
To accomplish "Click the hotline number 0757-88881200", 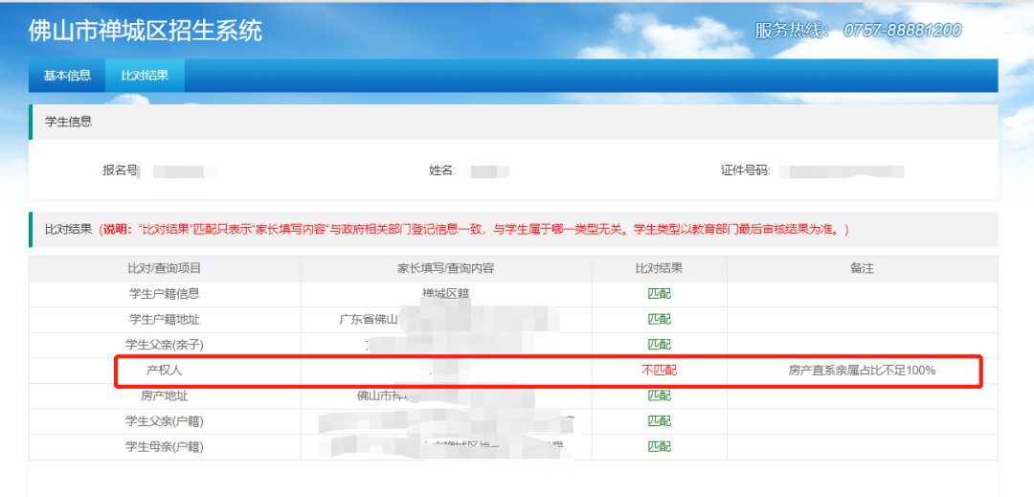I will click(902, 31).
